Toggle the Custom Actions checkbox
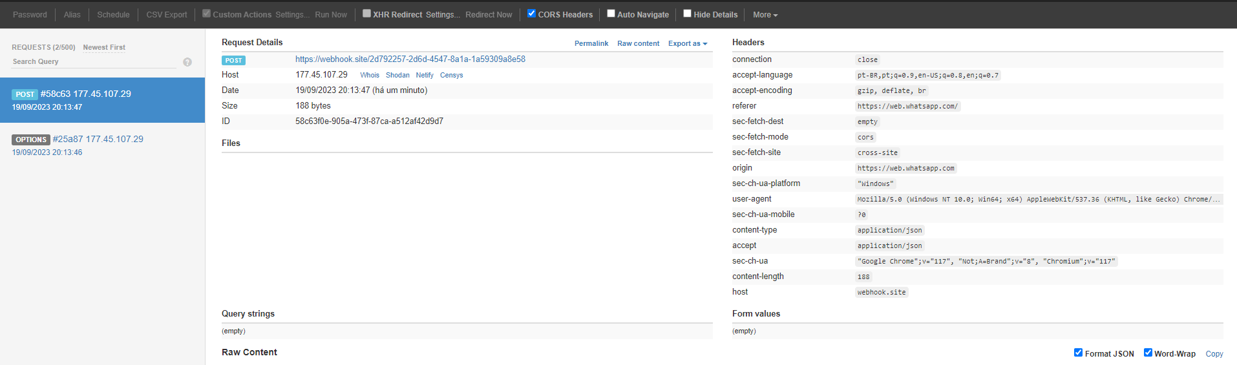 206,14
